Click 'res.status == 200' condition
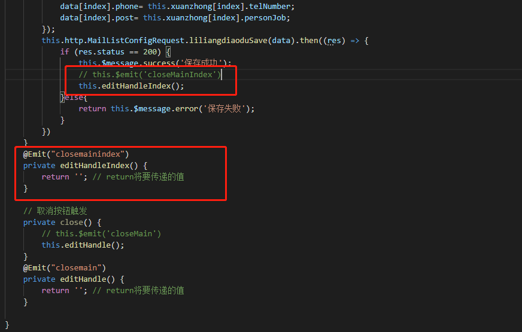522x332 pixels. (x=117, y=52)
